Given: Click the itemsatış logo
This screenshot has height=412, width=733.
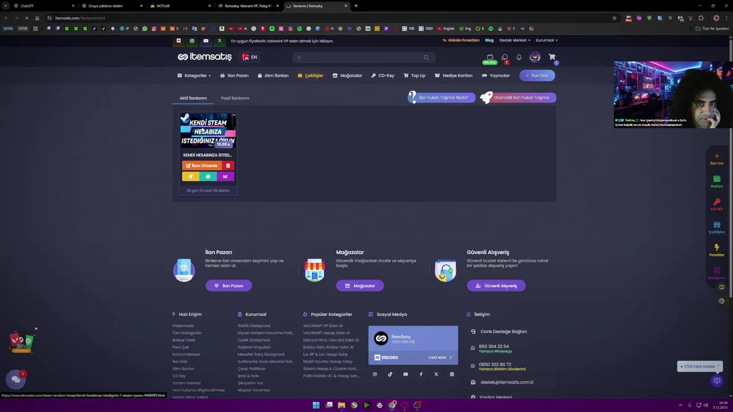Looking at the screenshot, I should [204, 57].
